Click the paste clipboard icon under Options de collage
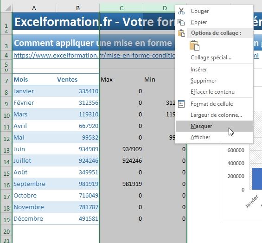262x243 pixels. click(194, 45)
